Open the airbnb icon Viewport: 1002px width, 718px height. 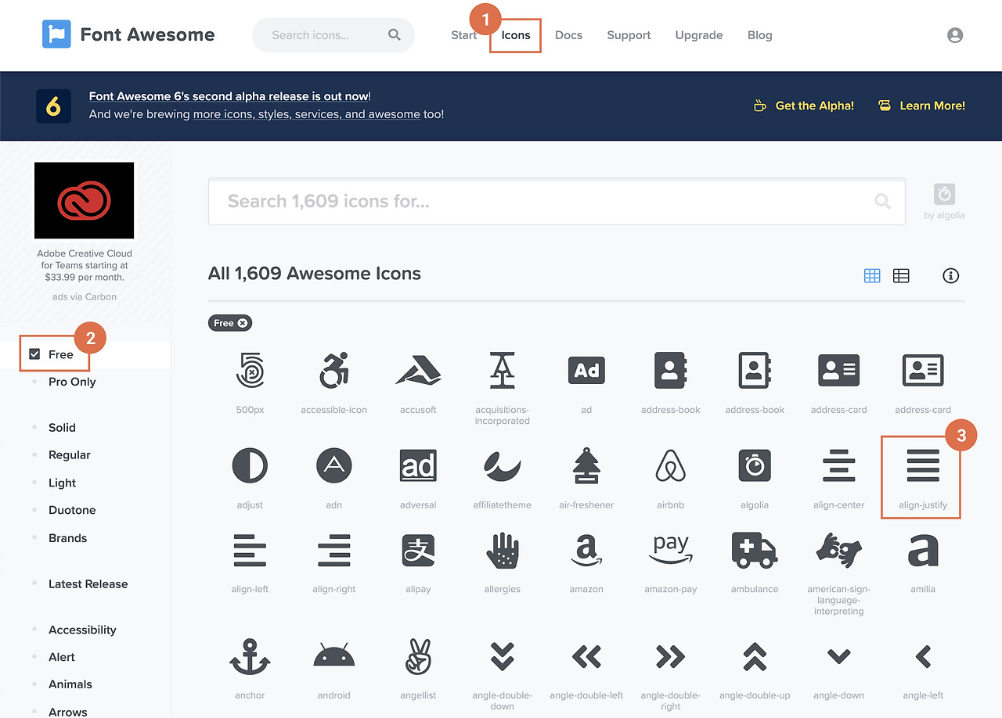point(670,465)
